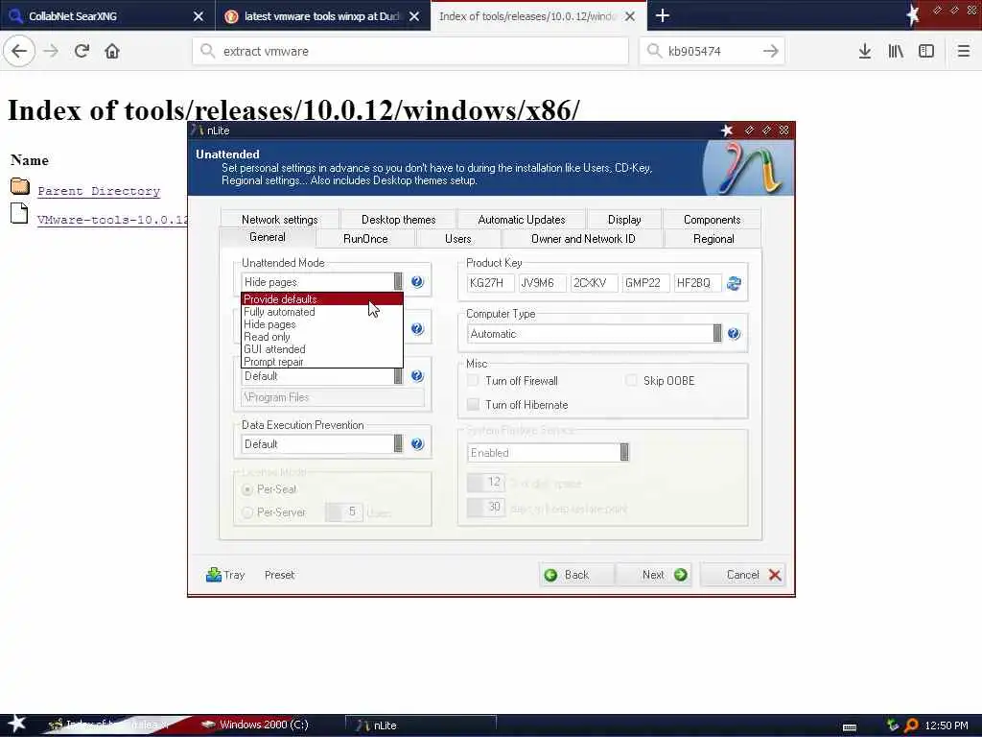
Task: Switch to the RunOnce tab
Action: coord(365,239)
